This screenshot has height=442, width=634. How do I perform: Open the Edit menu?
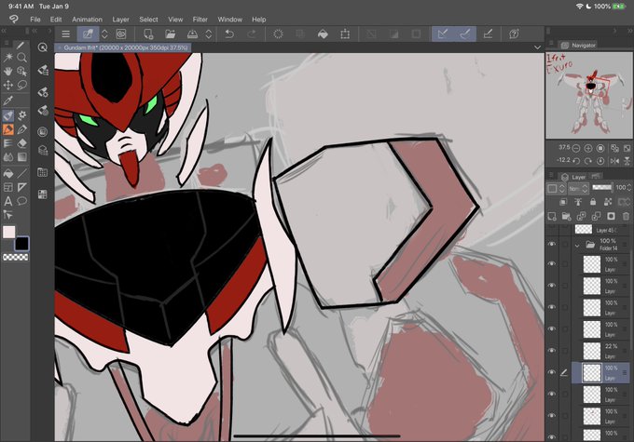[56, 20]
